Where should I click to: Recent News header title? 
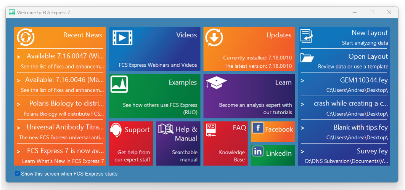pos(83,35)
